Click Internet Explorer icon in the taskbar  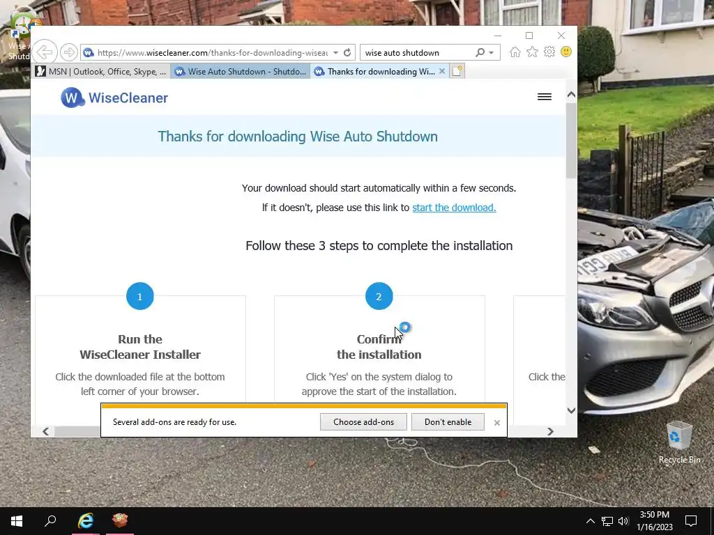pos(86,521)
